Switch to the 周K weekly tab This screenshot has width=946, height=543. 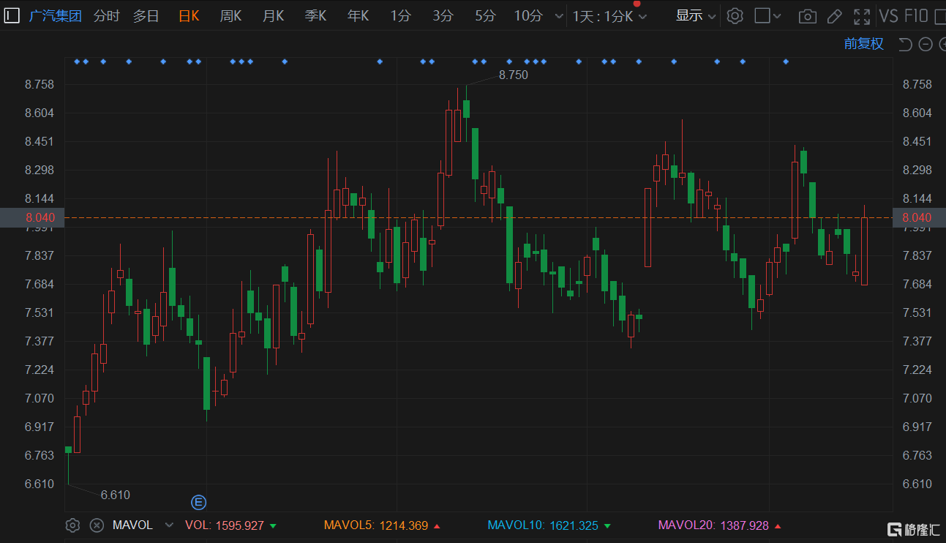[x=231, y=16]
